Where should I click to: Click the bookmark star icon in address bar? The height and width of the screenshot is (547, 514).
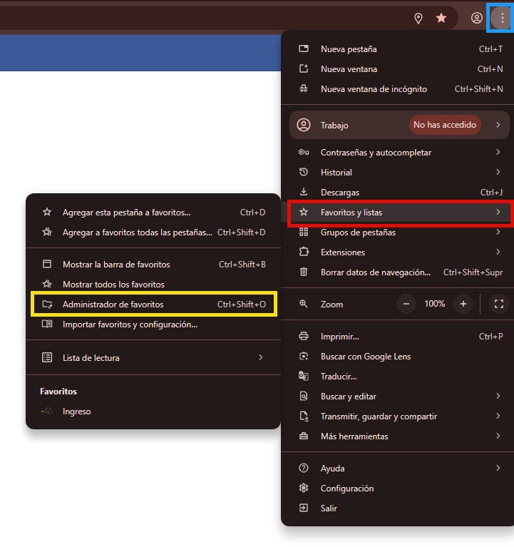pos(441,19)
